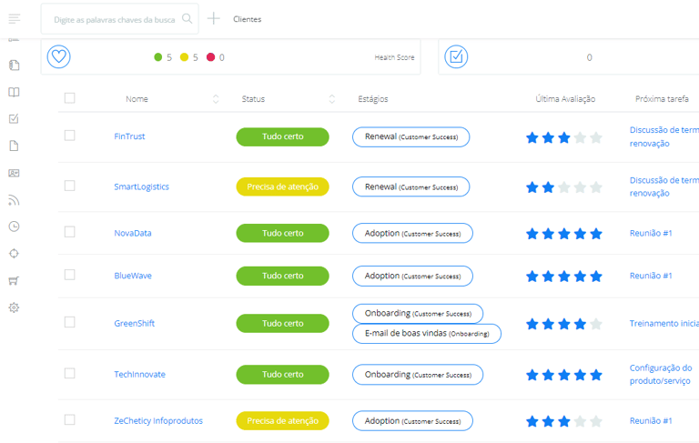Sort by the Nome column arrows
This screenshot has width=699, height=443.
(x=216, y=99)
